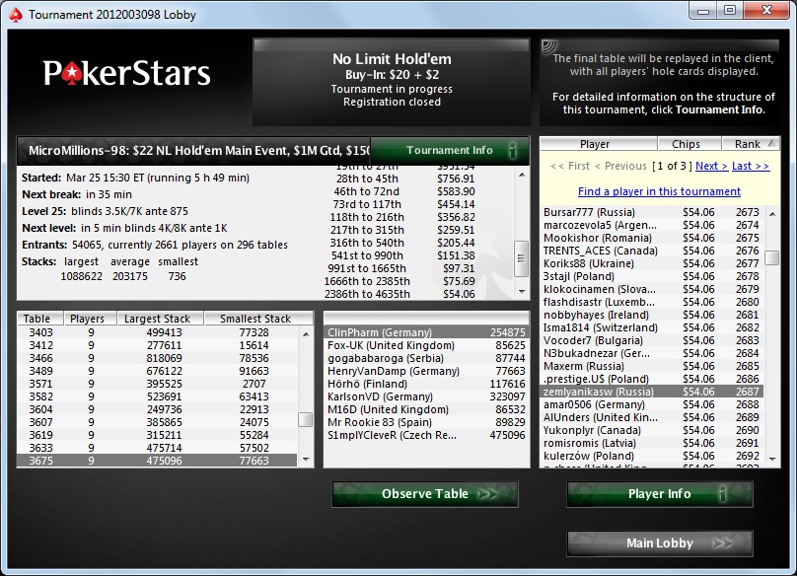Image resolution: width=797 pixels, height=576 pixels.
Task: Click 'Find a player in this tournament' link
Action: pos(659,191)
